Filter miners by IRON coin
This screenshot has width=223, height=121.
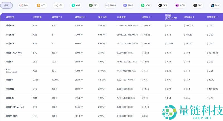pyautogui.click(x=180, y=6)
